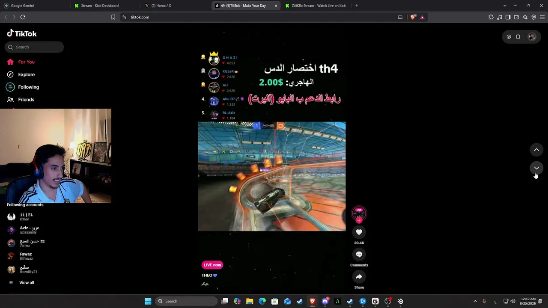This screenshot has height=308, width=548.
Task: Open the 11 | EL following account
Action: [x=26, y=216]
